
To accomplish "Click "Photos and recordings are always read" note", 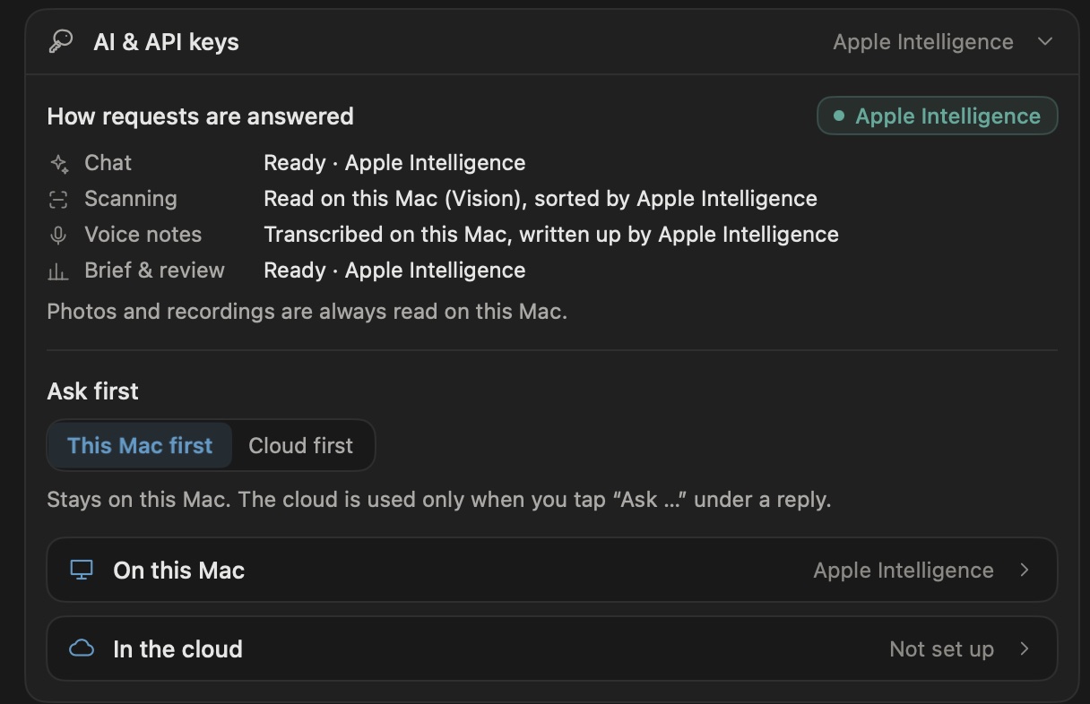I will [x=307, y=312].
